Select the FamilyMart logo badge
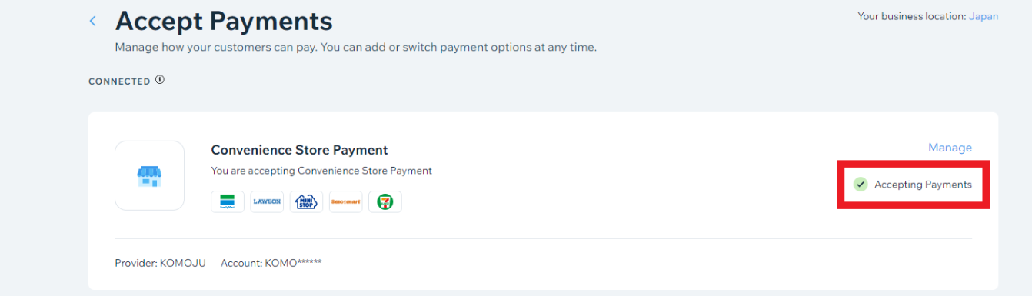Screen dimensions: 1032x296 (x=228, y=201)
